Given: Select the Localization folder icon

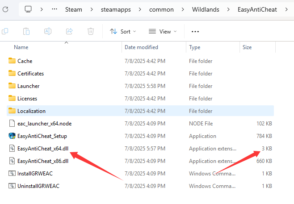Looking at the screenshot, I should click(12, 111).
